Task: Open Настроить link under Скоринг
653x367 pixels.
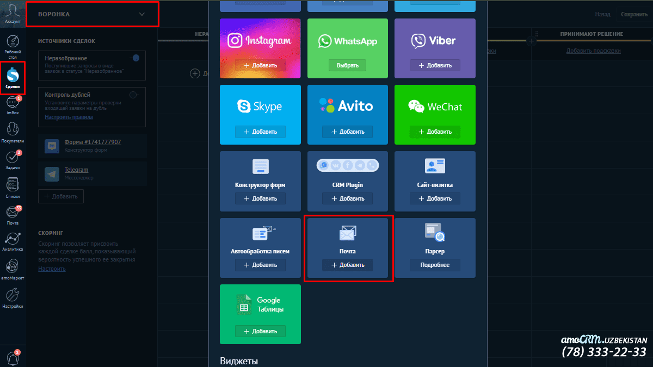Action: pos(52,269)
